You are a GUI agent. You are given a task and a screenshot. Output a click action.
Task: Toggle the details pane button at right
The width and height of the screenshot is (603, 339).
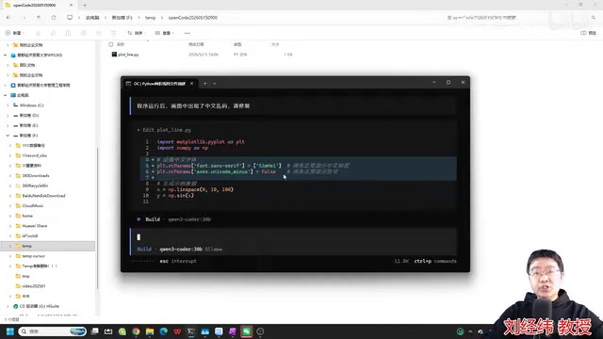(588, 33)
